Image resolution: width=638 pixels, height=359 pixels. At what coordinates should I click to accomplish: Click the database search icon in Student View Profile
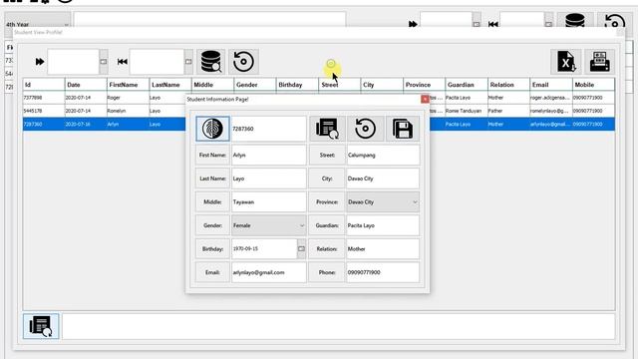click(x=210, y=62)
